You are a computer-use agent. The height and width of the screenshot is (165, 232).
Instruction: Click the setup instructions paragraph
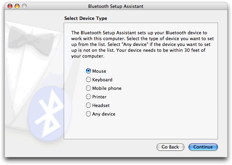tap(139, 44)
